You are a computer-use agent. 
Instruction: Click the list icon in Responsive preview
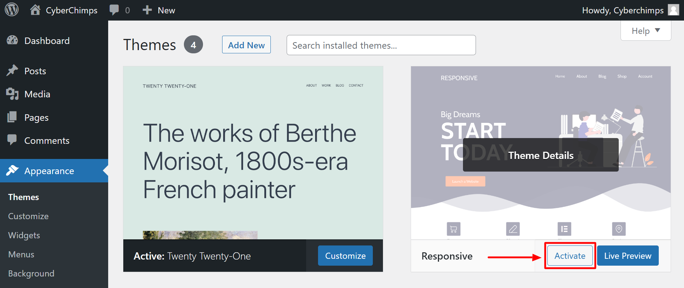tap(564, 229)
